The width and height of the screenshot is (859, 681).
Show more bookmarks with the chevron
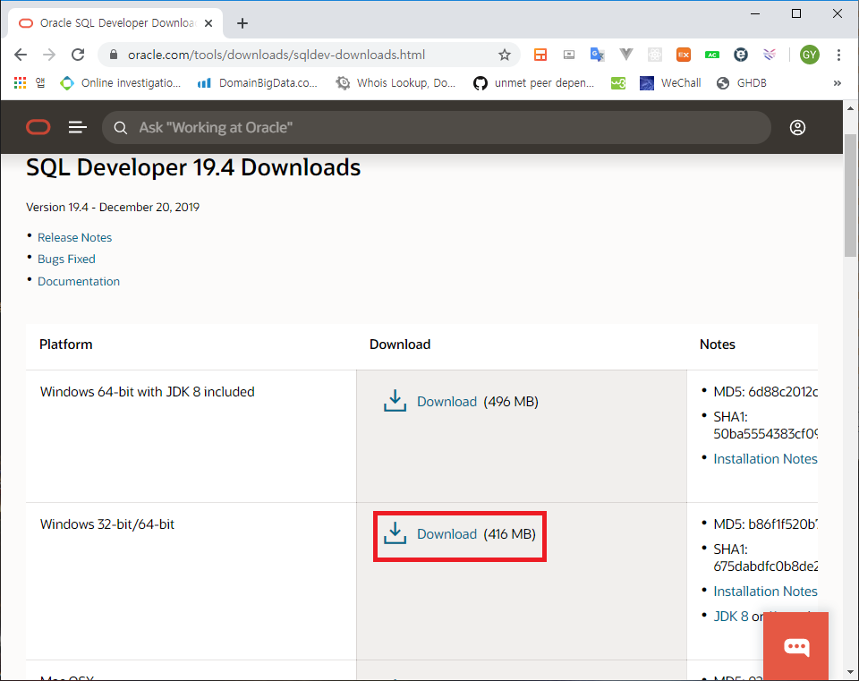point(838,83)
